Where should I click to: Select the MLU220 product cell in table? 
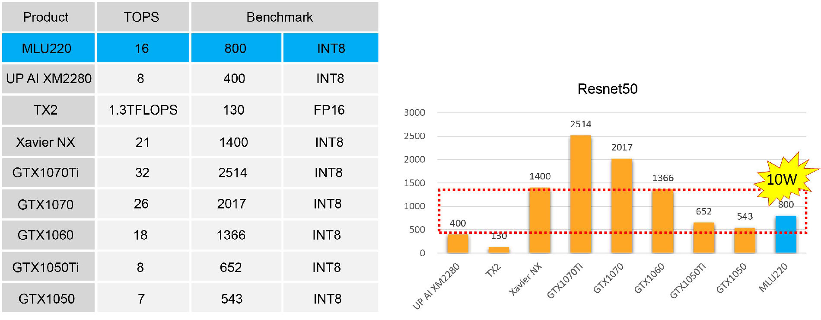47,48
